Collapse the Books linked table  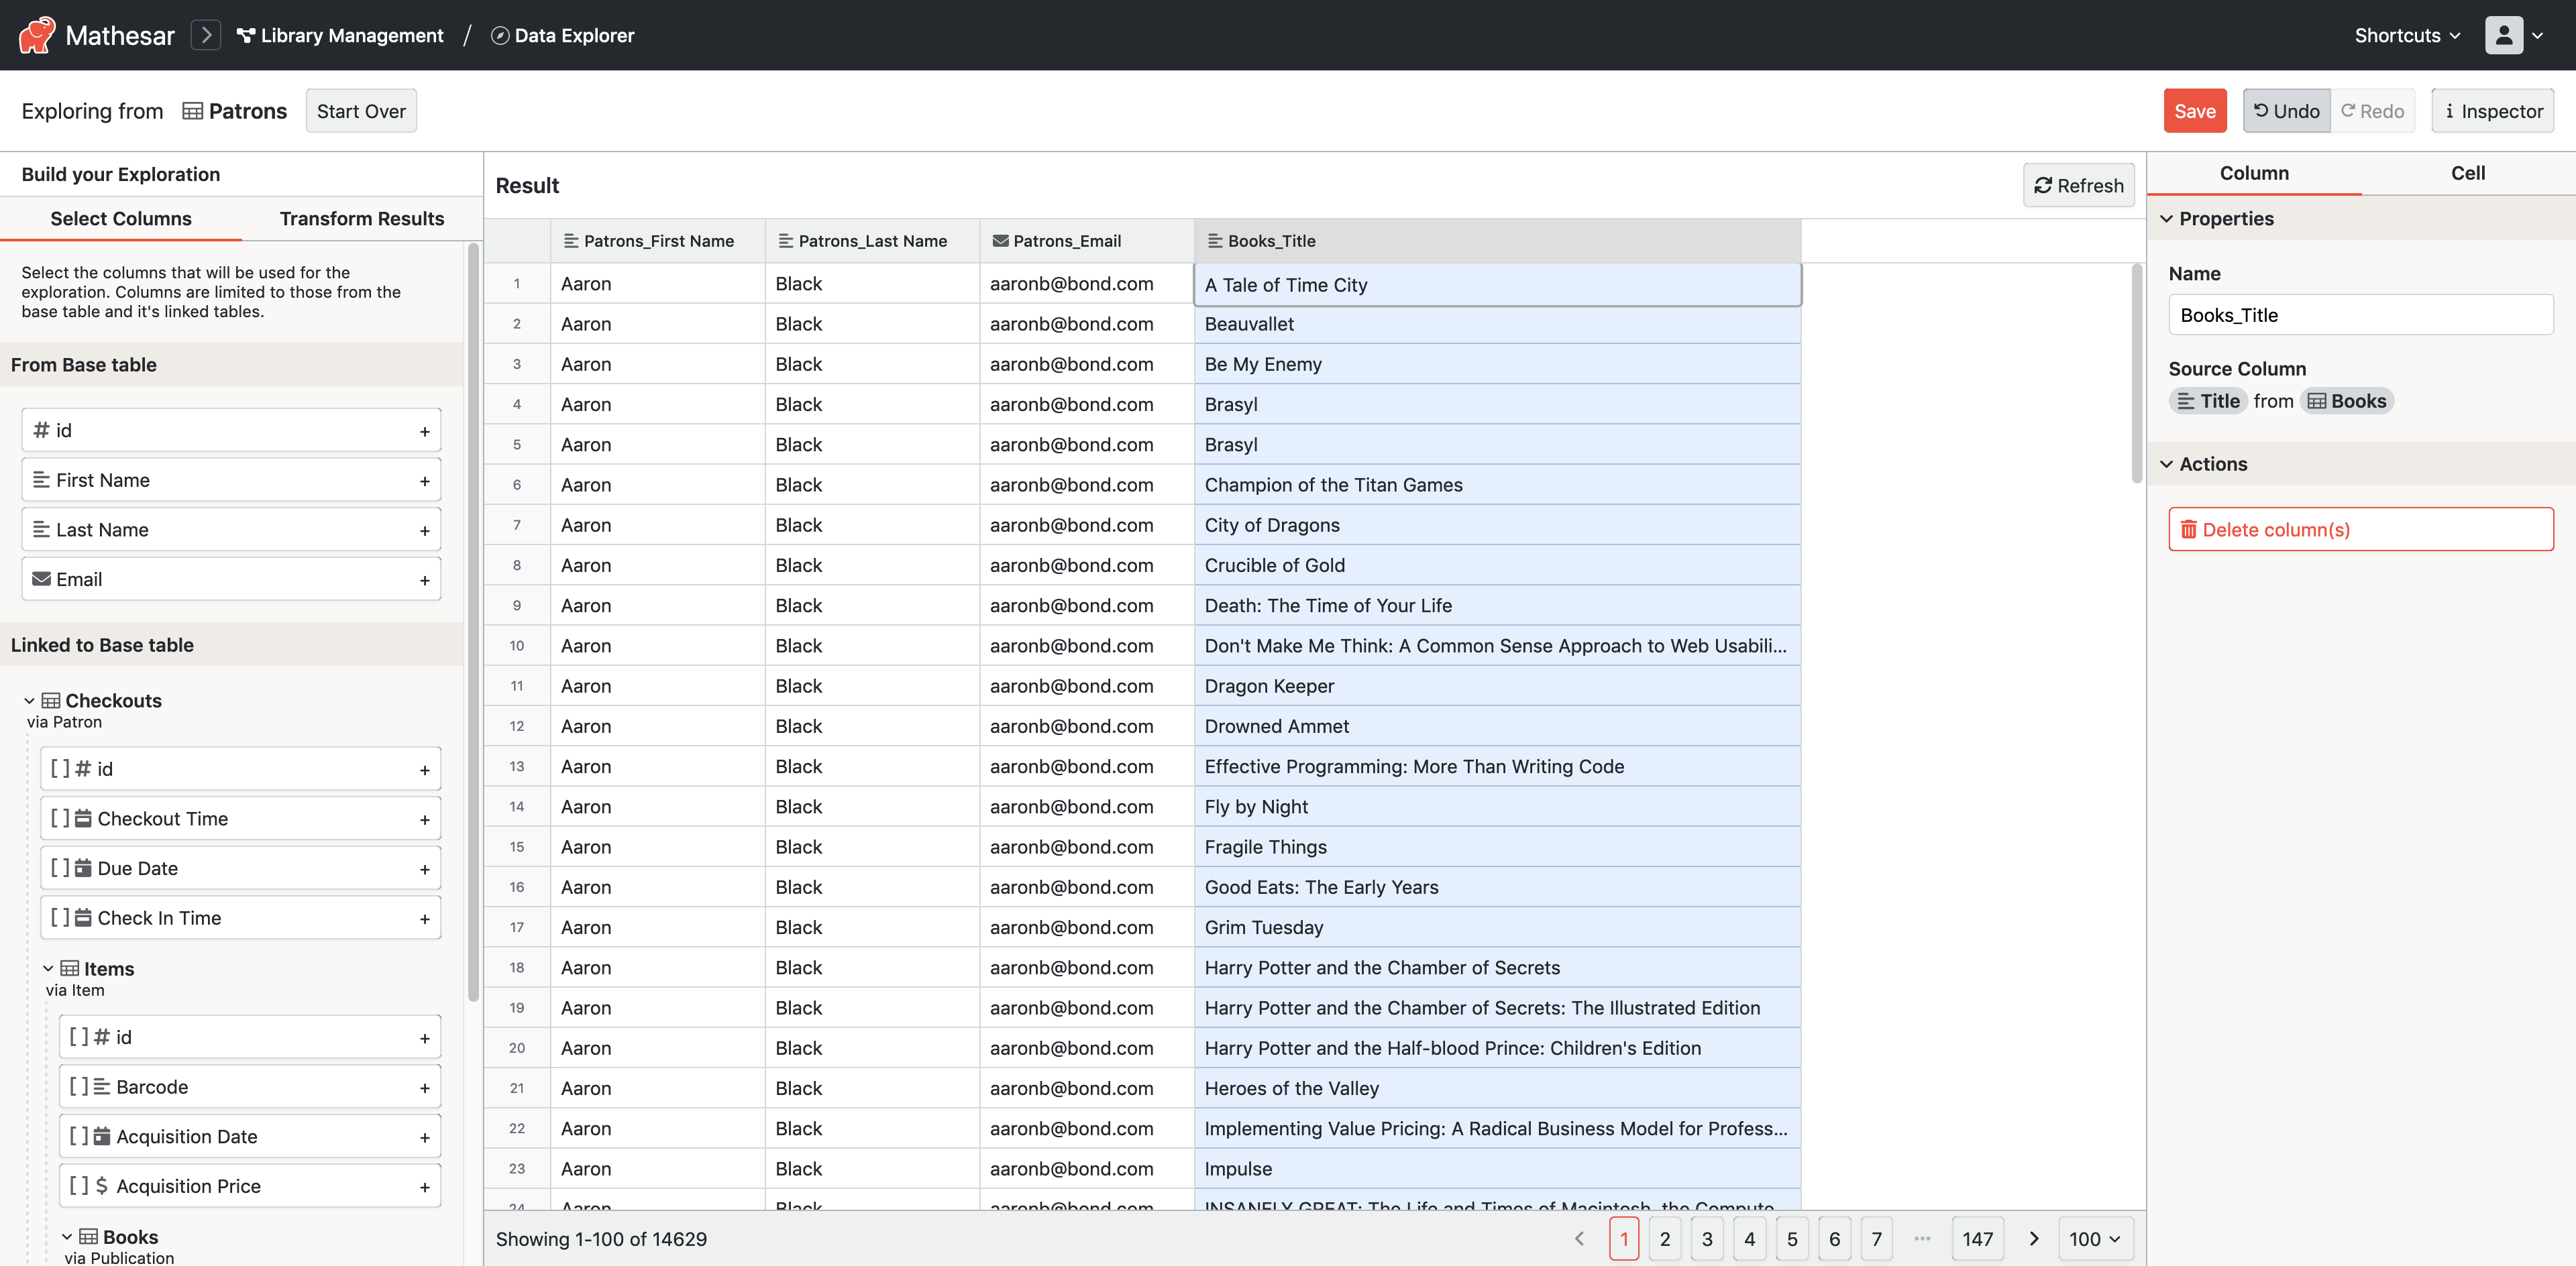(67, 1237)
